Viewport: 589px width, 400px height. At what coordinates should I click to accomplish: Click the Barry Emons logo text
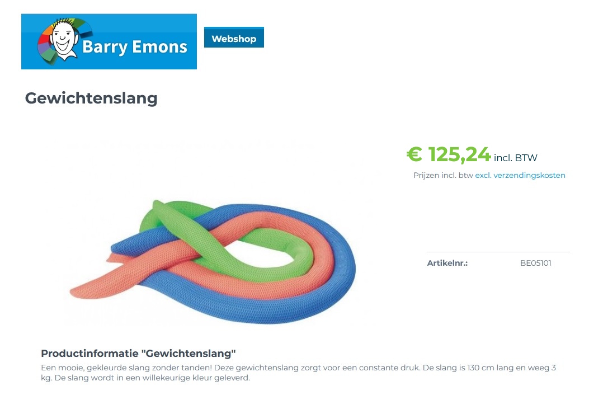coord(134,46)
